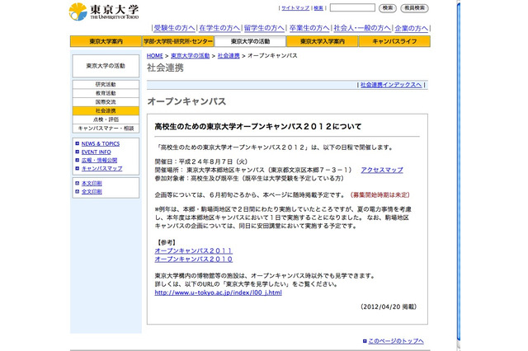Click the bullet icon beside キャンパスマップ
The height and width of the screenshot is (351, 528).
(x=77, y=168)
